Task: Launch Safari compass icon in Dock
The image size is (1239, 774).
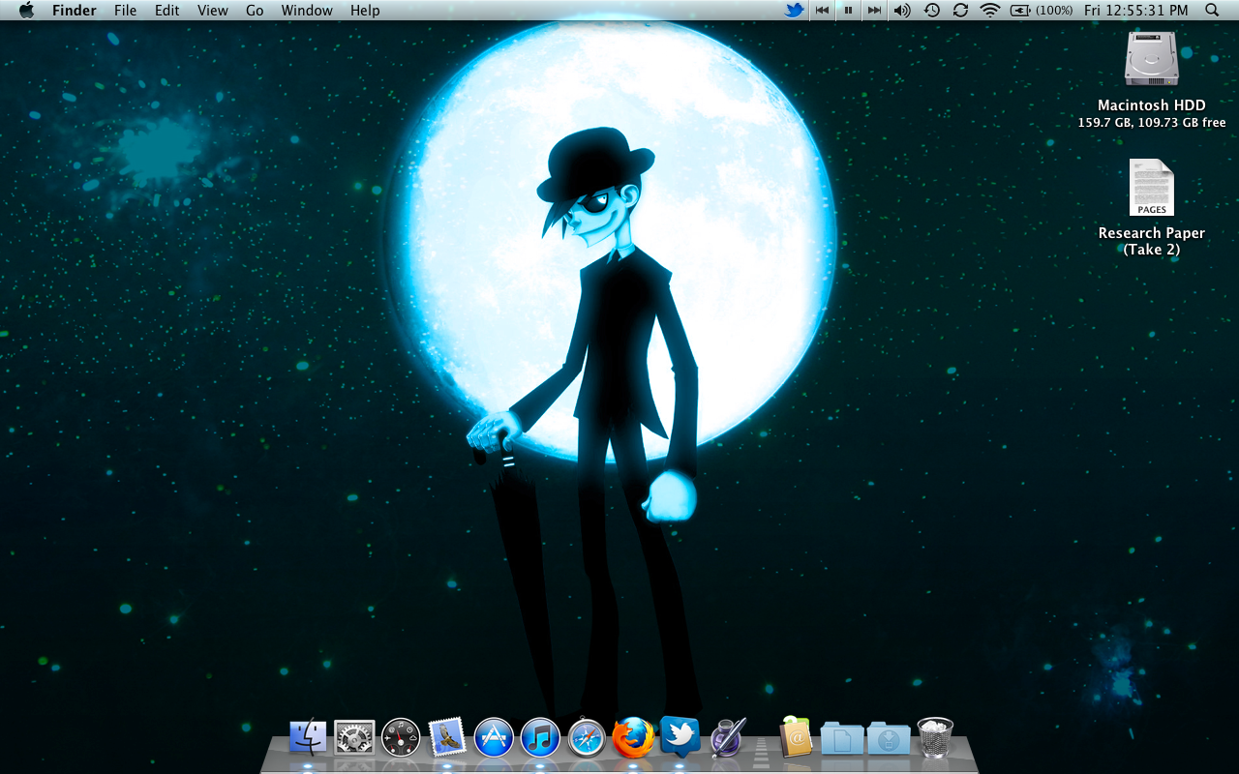Action: (x=587, y=737)
